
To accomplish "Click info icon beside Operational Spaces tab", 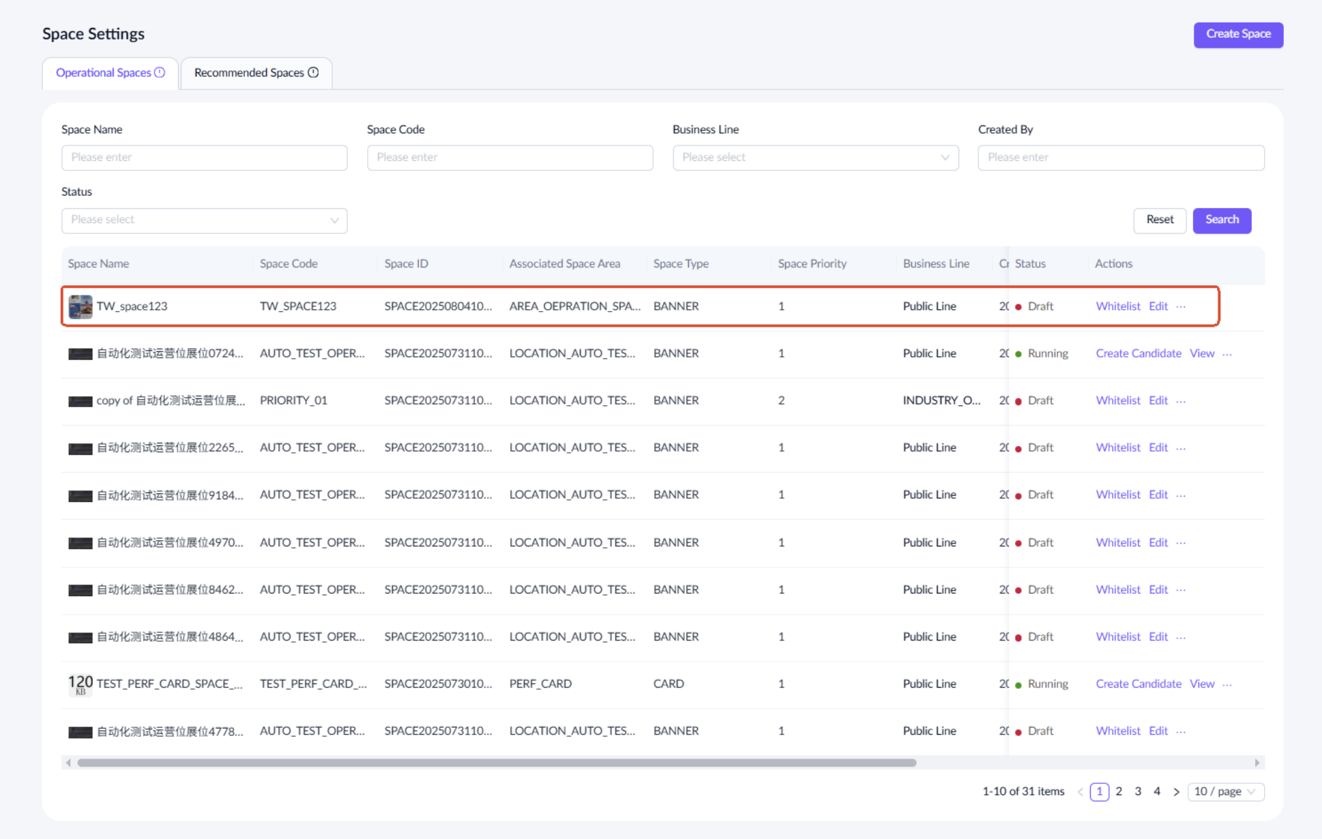I will pyautogui.click(x=160, y=72).
